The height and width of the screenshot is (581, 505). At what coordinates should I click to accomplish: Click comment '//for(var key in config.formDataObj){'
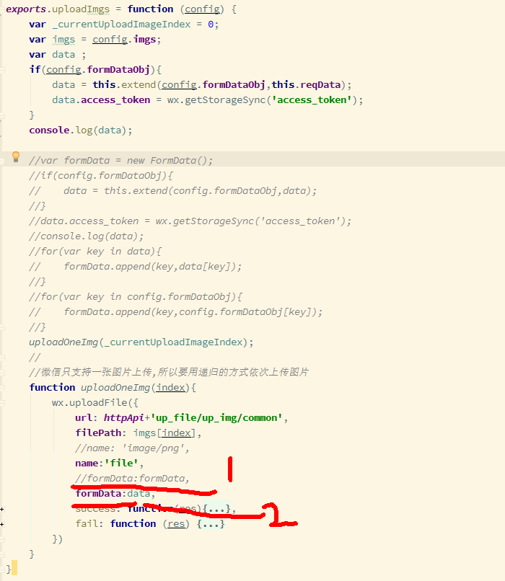tap(136, 297)
